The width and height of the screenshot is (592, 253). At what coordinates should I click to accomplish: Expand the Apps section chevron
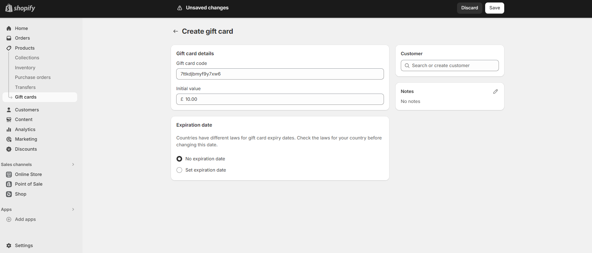(x=73, y=209)
